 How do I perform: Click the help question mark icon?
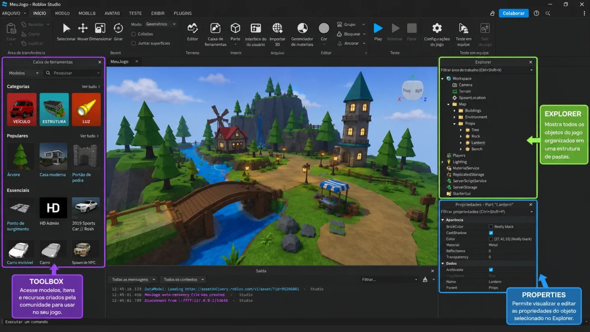[x=536, y=13]
